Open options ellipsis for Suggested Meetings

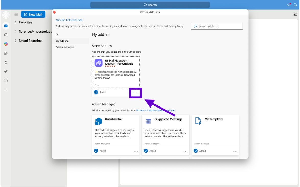pos(185,152)
